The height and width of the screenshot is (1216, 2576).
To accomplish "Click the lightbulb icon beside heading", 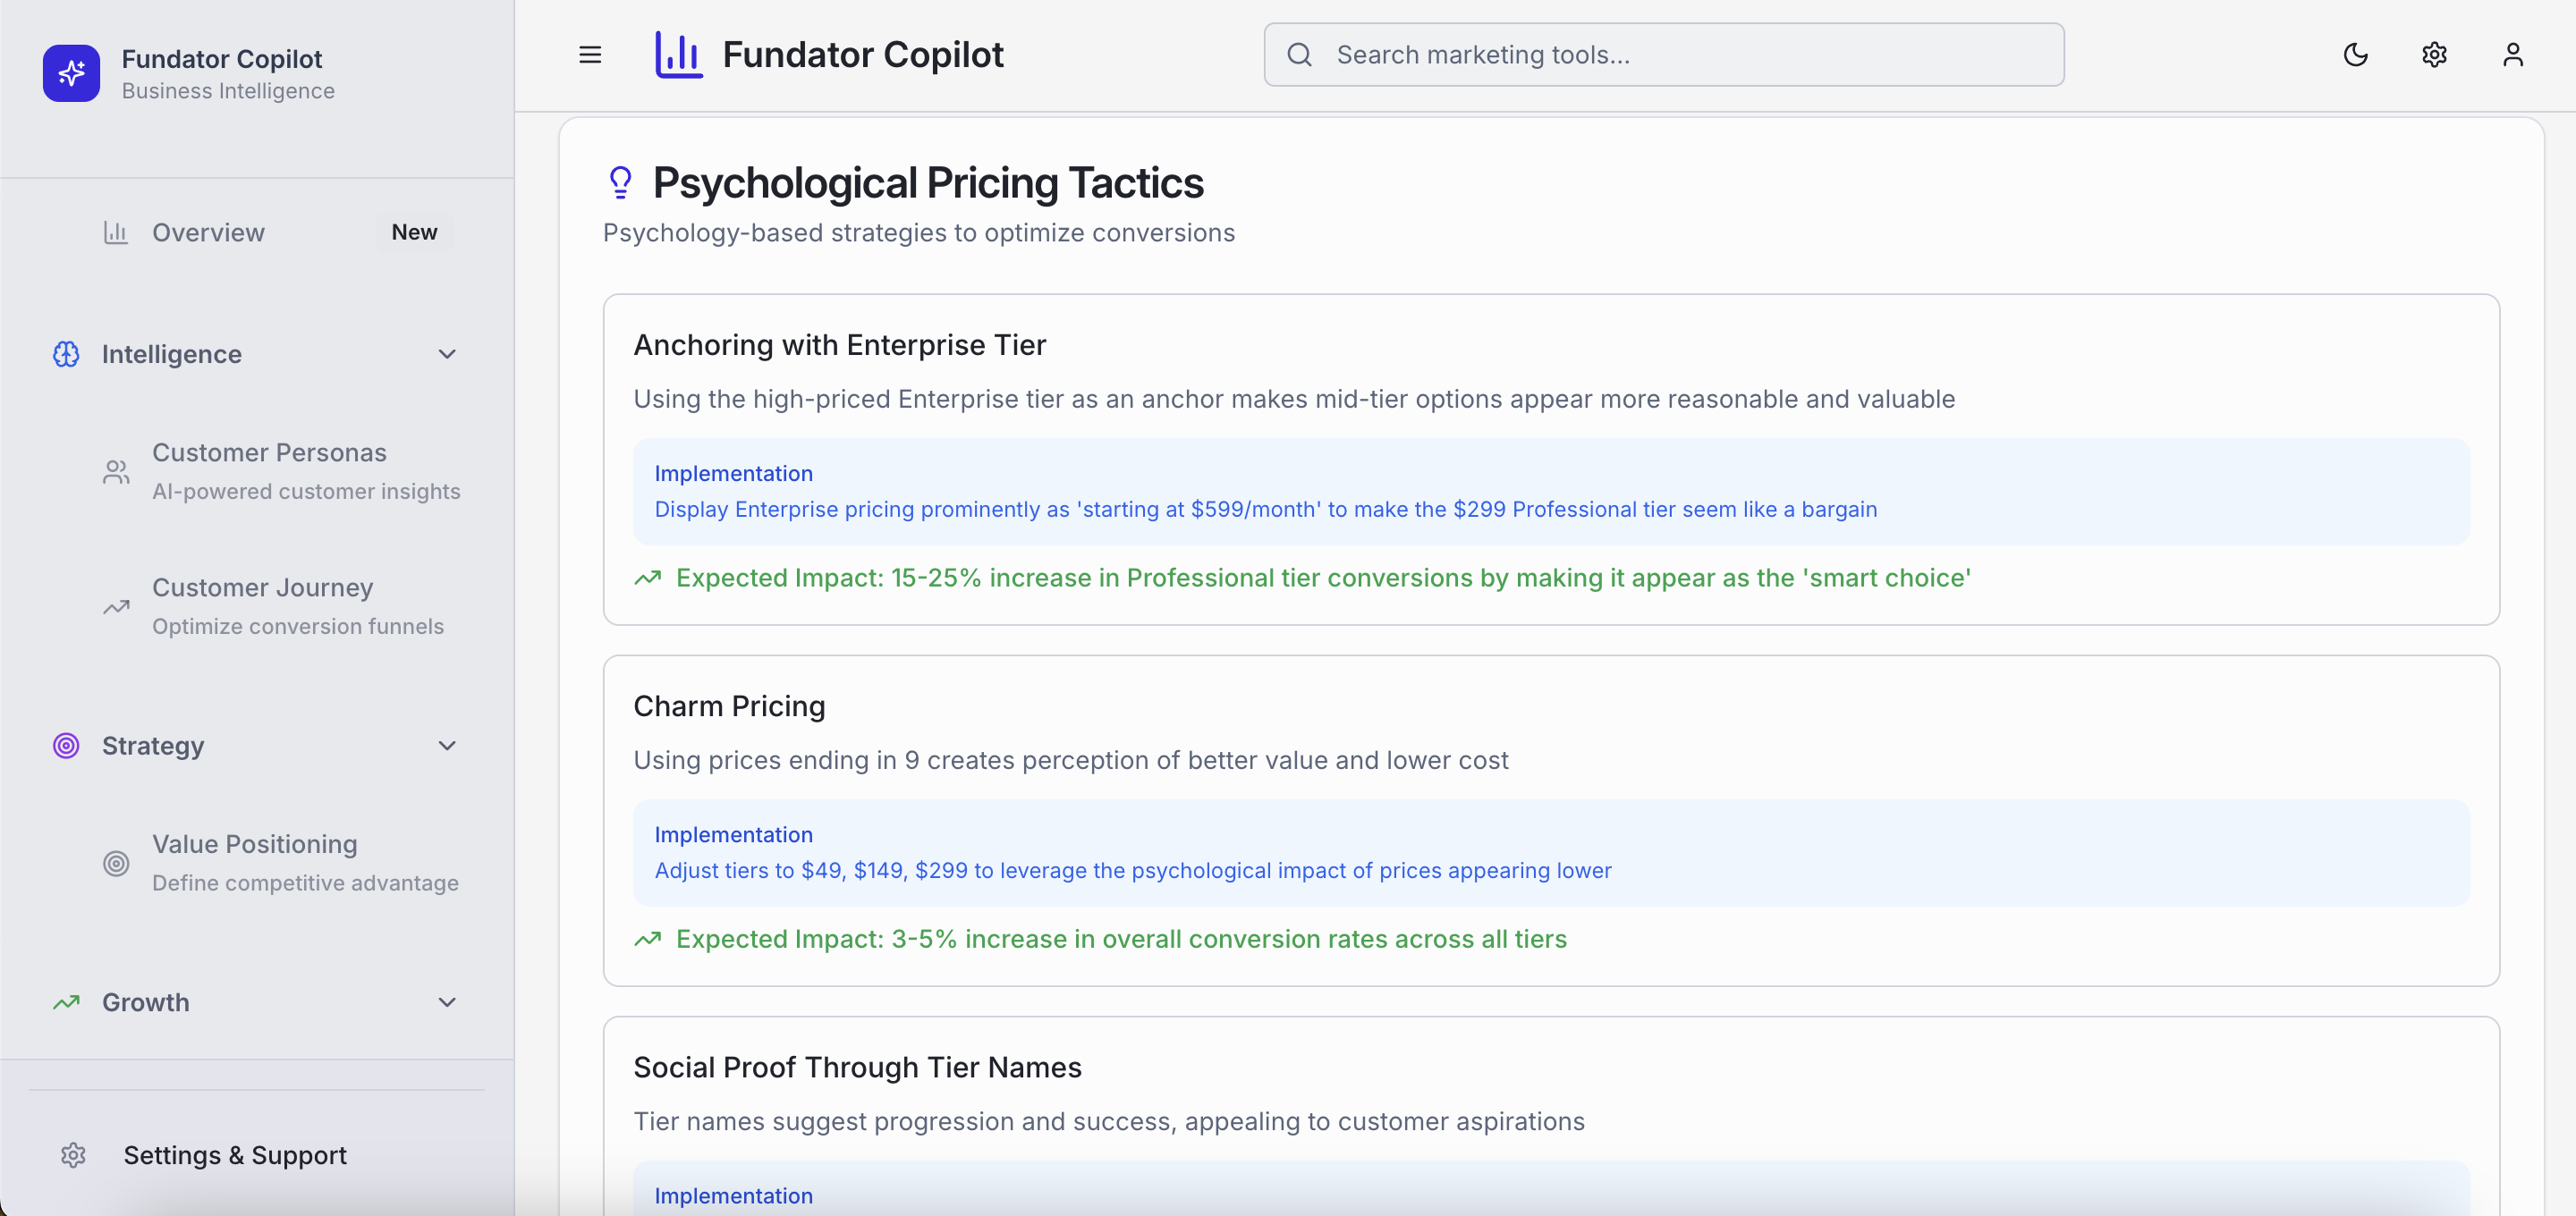I will (620, 183).
